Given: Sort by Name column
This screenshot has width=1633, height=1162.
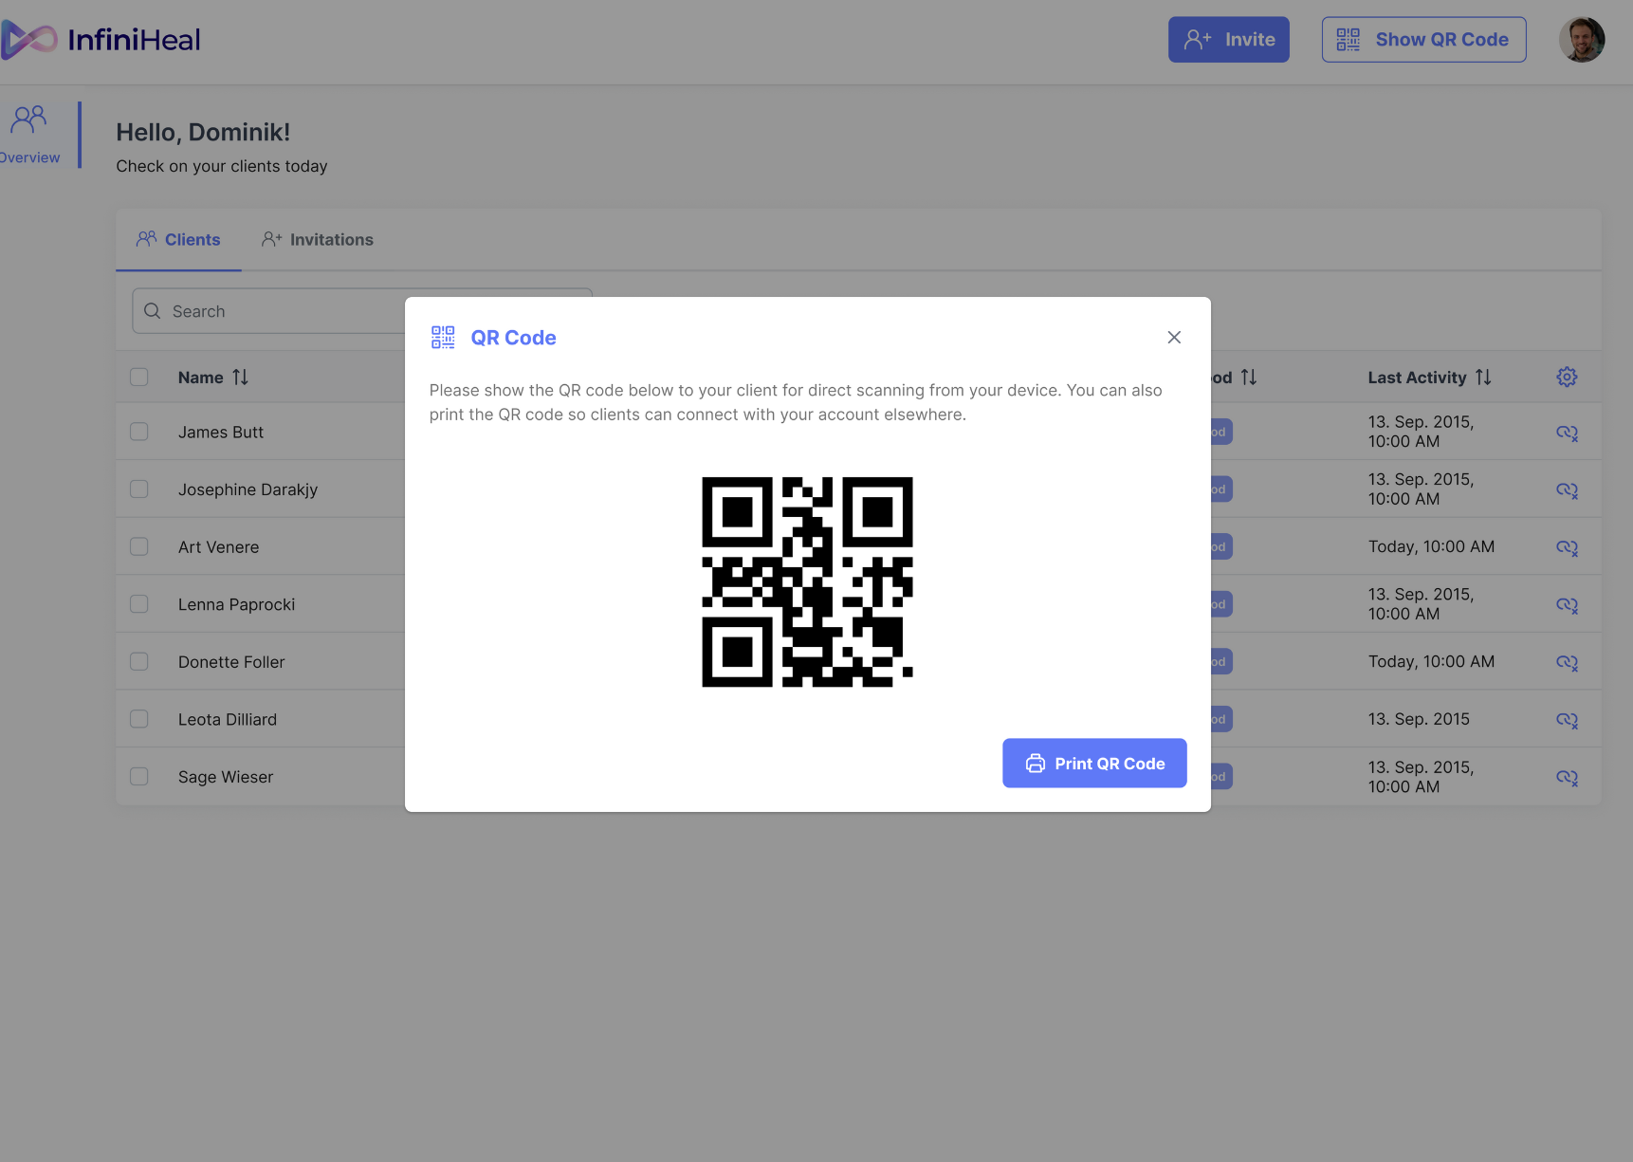Looking at the screenshot, I should click(241, 378).
